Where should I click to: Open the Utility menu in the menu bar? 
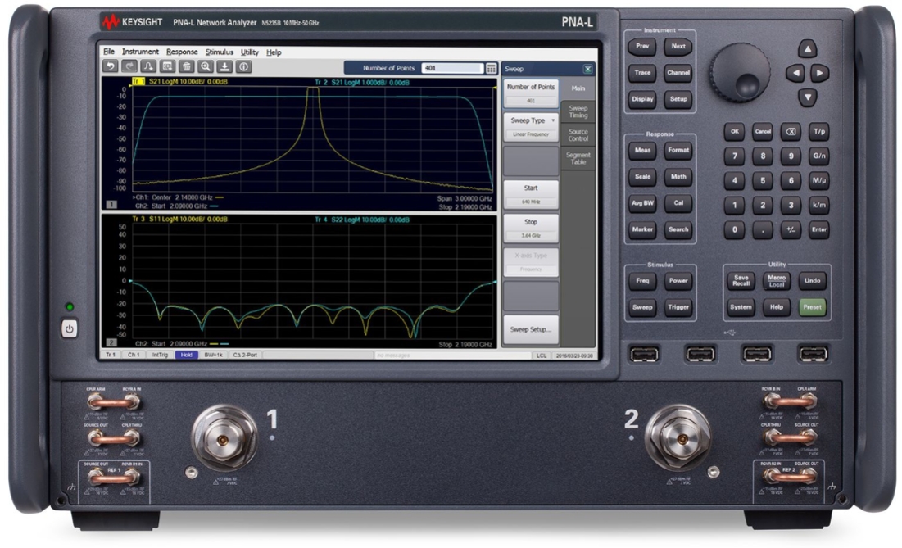click(x=250, y=52)
